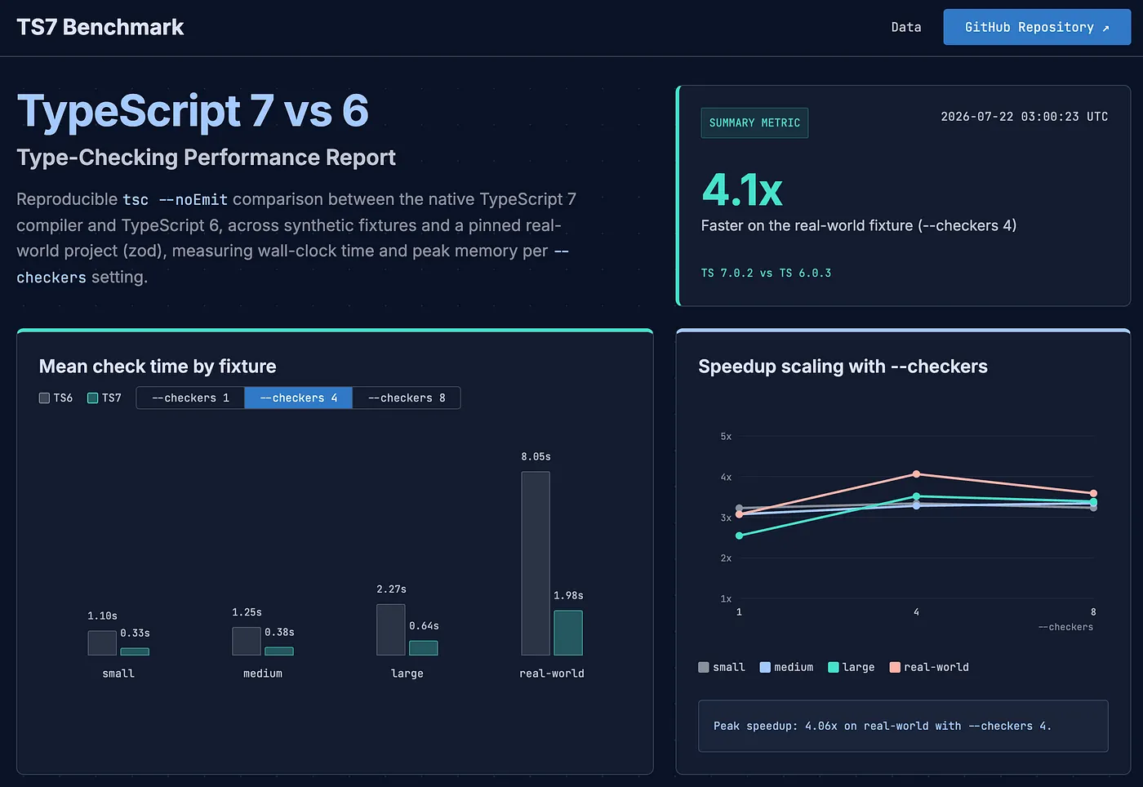Switch to the --checkers 8 tab

[407, 398]
